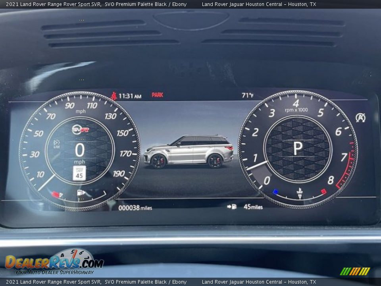
Task: Tap the blue cold temperature marker
Action: click(275, 191)
